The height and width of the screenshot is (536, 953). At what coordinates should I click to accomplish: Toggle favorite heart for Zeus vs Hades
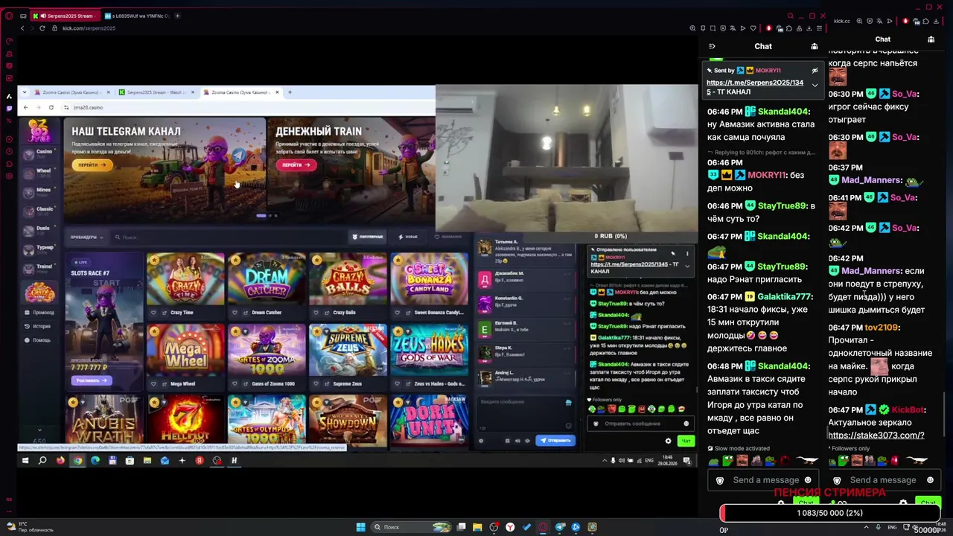[398, 384]
